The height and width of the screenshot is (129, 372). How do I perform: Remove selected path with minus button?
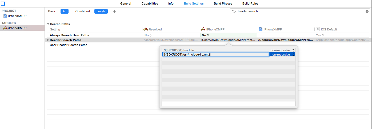171,104
